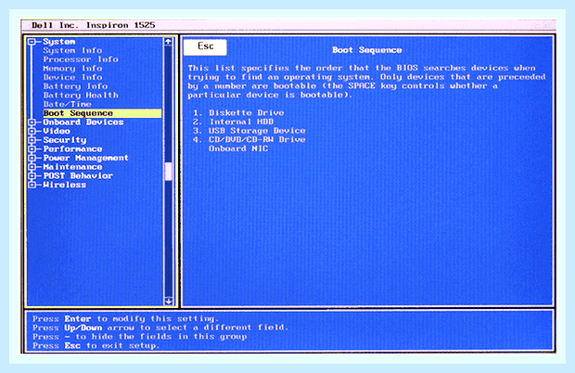The height and width of the screenshot is (373, 575).
Task: Click the System root label
Action: [x=59, y=42]
